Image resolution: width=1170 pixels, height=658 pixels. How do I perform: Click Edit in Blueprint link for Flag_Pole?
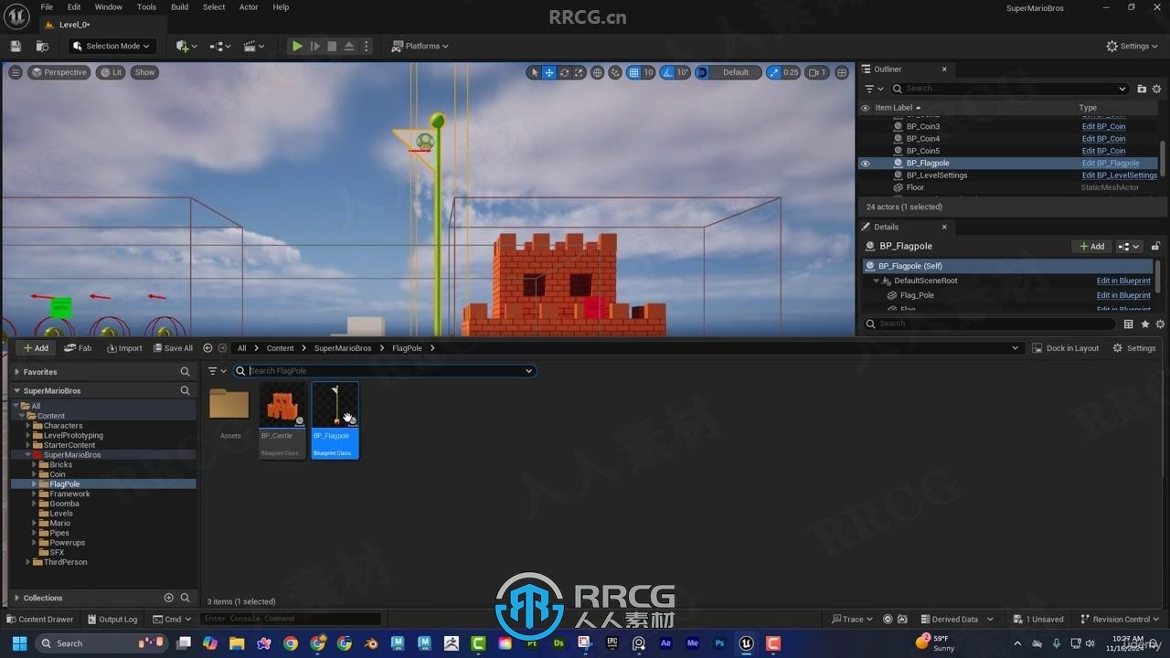point(1123,295)
